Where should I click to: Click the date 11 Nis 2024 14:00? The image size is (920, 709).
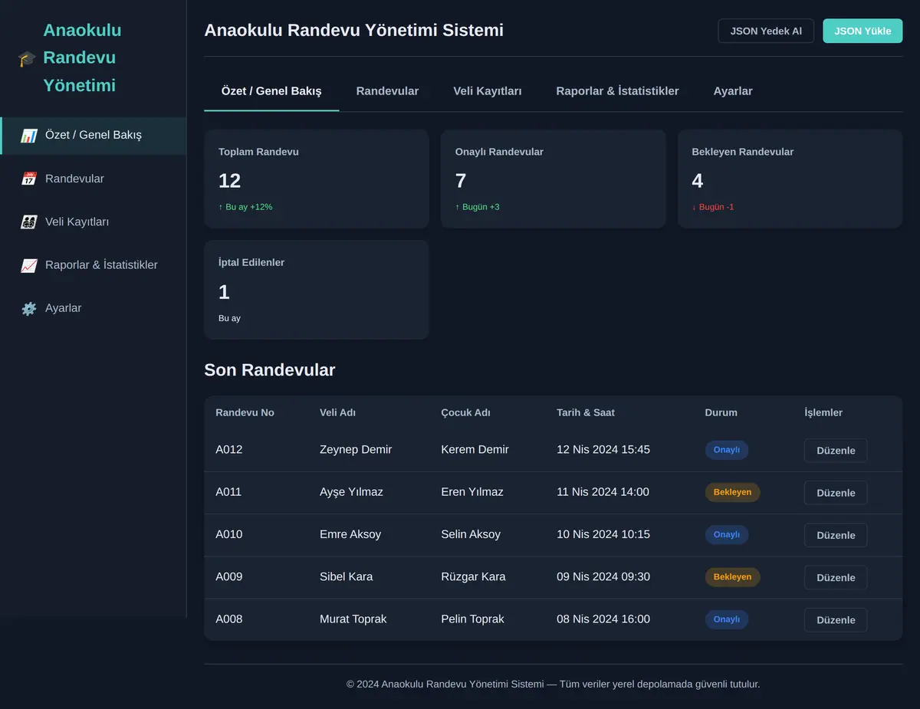[603, 492]
